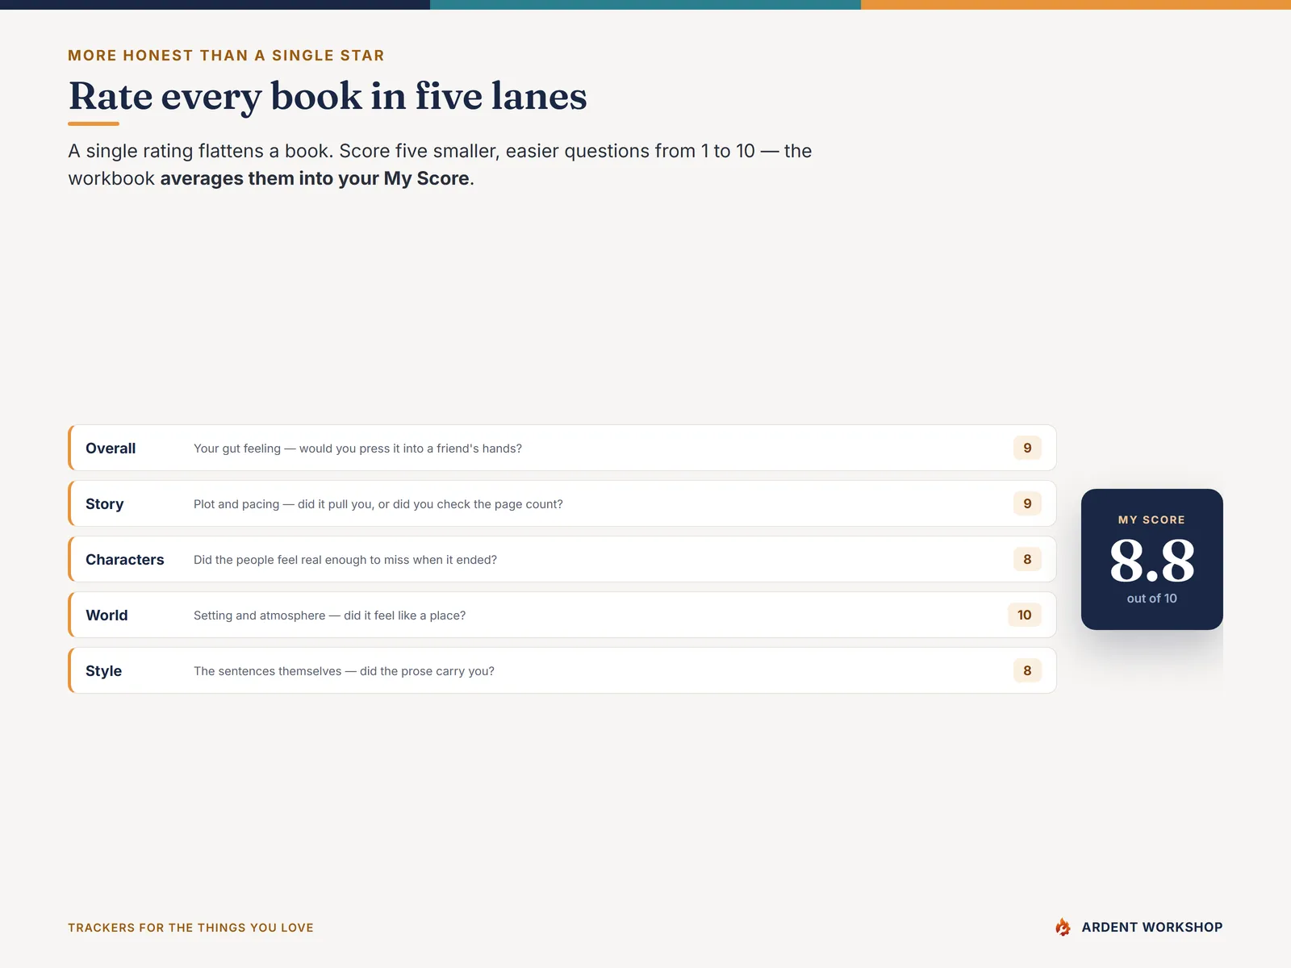Image resolution: width=1291 pixels, height=968 pixels.
Task: Click 'TRACKERS FOR THE THINGS YOU LOVE' footer
Action: click(x=190, y=928)
